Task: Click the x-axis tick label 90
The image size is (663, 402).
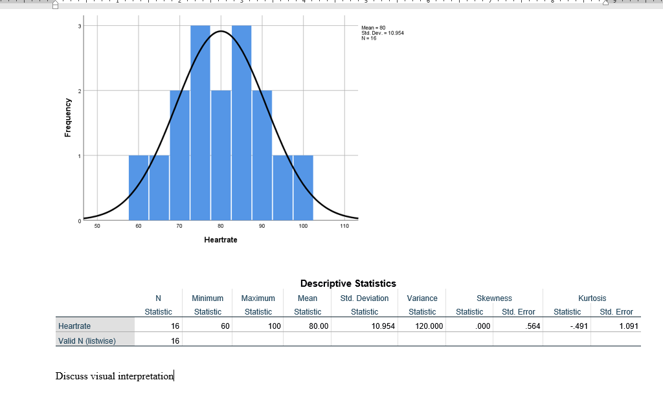Action: pyautogui.click(x=262, y=226)
